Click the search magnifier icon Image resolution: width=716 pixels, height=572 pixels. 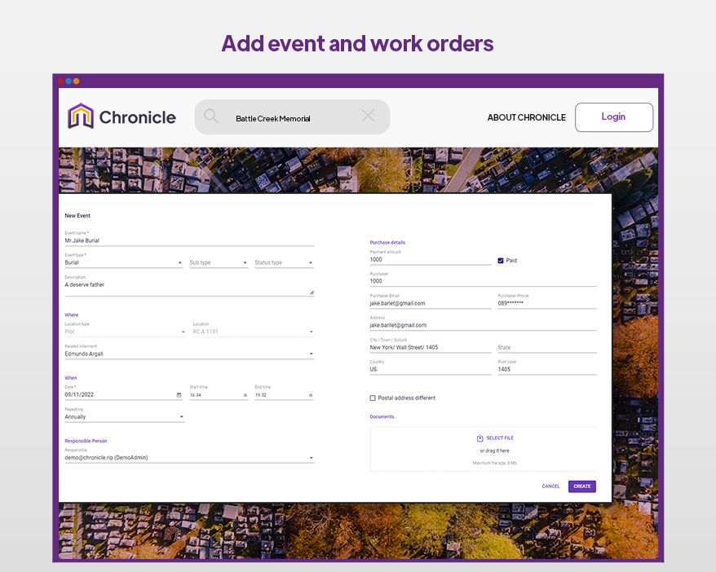[x=211, y=117]
